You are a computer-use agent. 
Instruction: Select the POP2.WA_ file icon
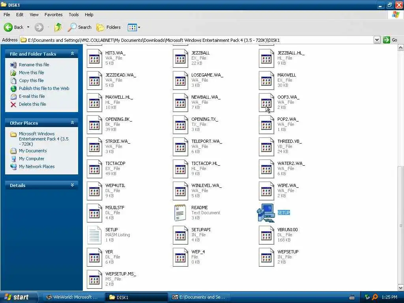point(266,125)
